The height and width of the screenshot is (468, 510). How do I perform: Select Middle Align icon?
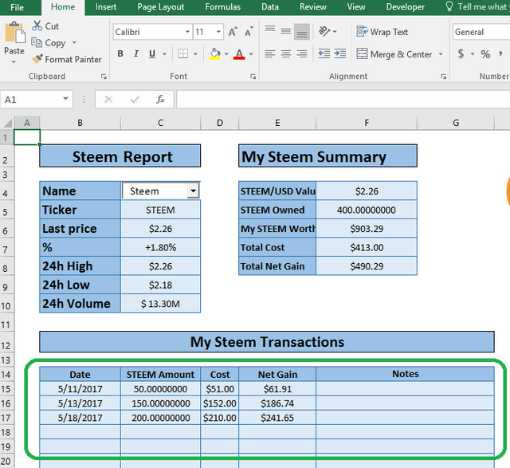click(x=286, y=32)
